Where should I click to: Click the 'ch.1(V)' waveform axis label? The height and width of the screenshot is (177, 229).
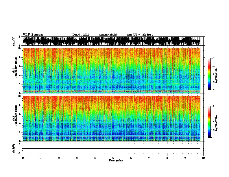[14, 41]
